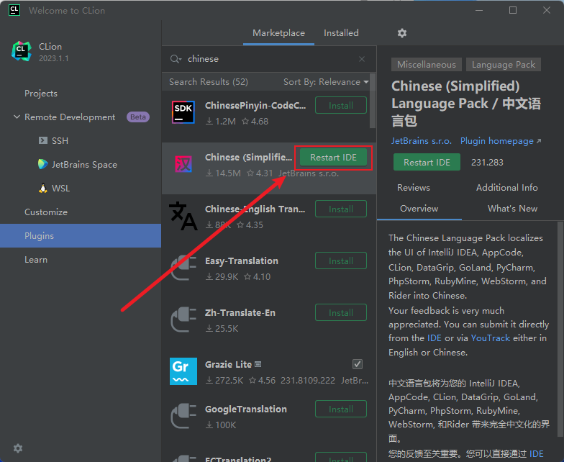Image resolution: width=564 pixels, height=462 pixels.
Task: Select Plugins in the sidebar
Action: pos(81,236)
